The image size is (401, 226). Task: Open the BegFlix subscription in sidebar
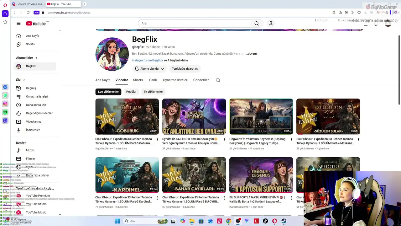35,66
